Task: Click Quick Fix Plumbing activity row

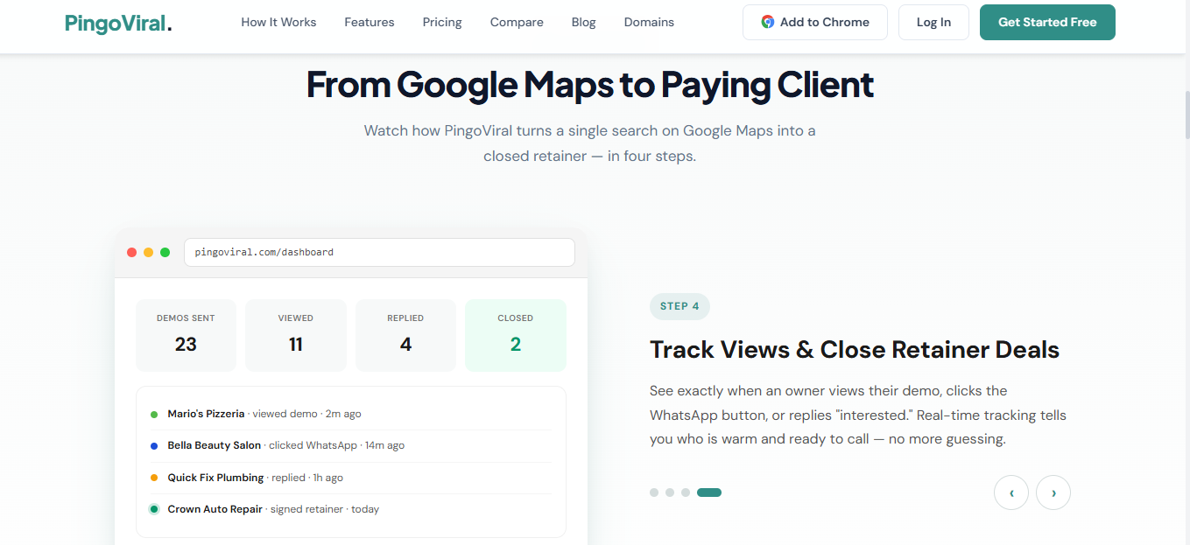Action: 351,478
